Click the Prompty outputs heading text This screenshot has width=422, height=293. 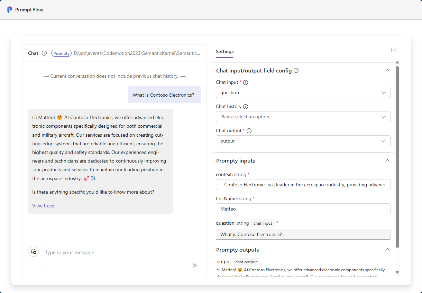238,250
